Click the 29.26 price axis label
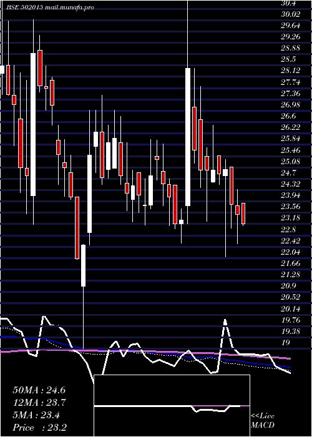 tap(290, 37)
